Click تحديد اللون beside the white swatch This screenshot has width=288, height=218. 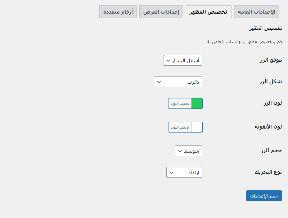pyautogui.click(x=180, y=127)
